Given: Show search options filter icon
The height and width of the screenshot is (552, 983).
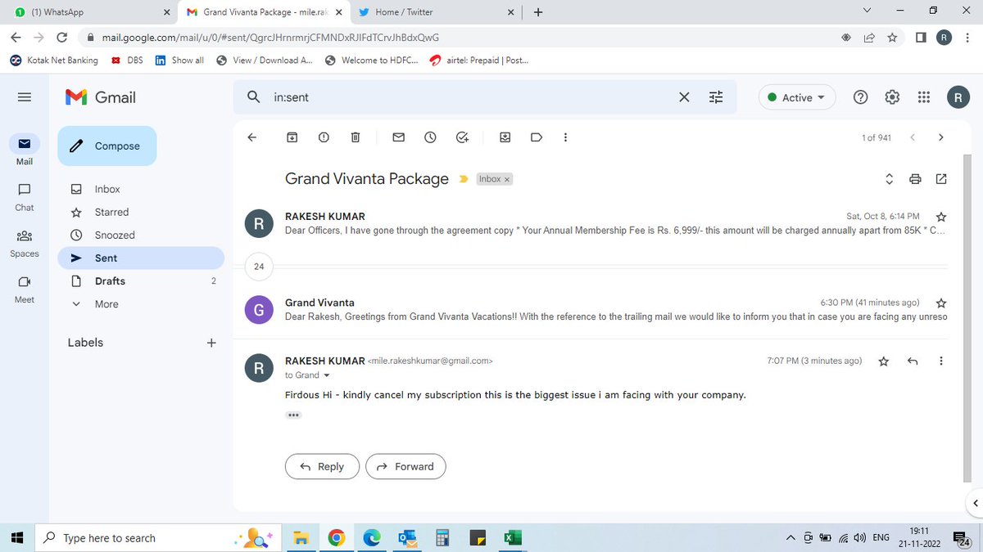Looking at the screenshot, I should coord(716,97).
